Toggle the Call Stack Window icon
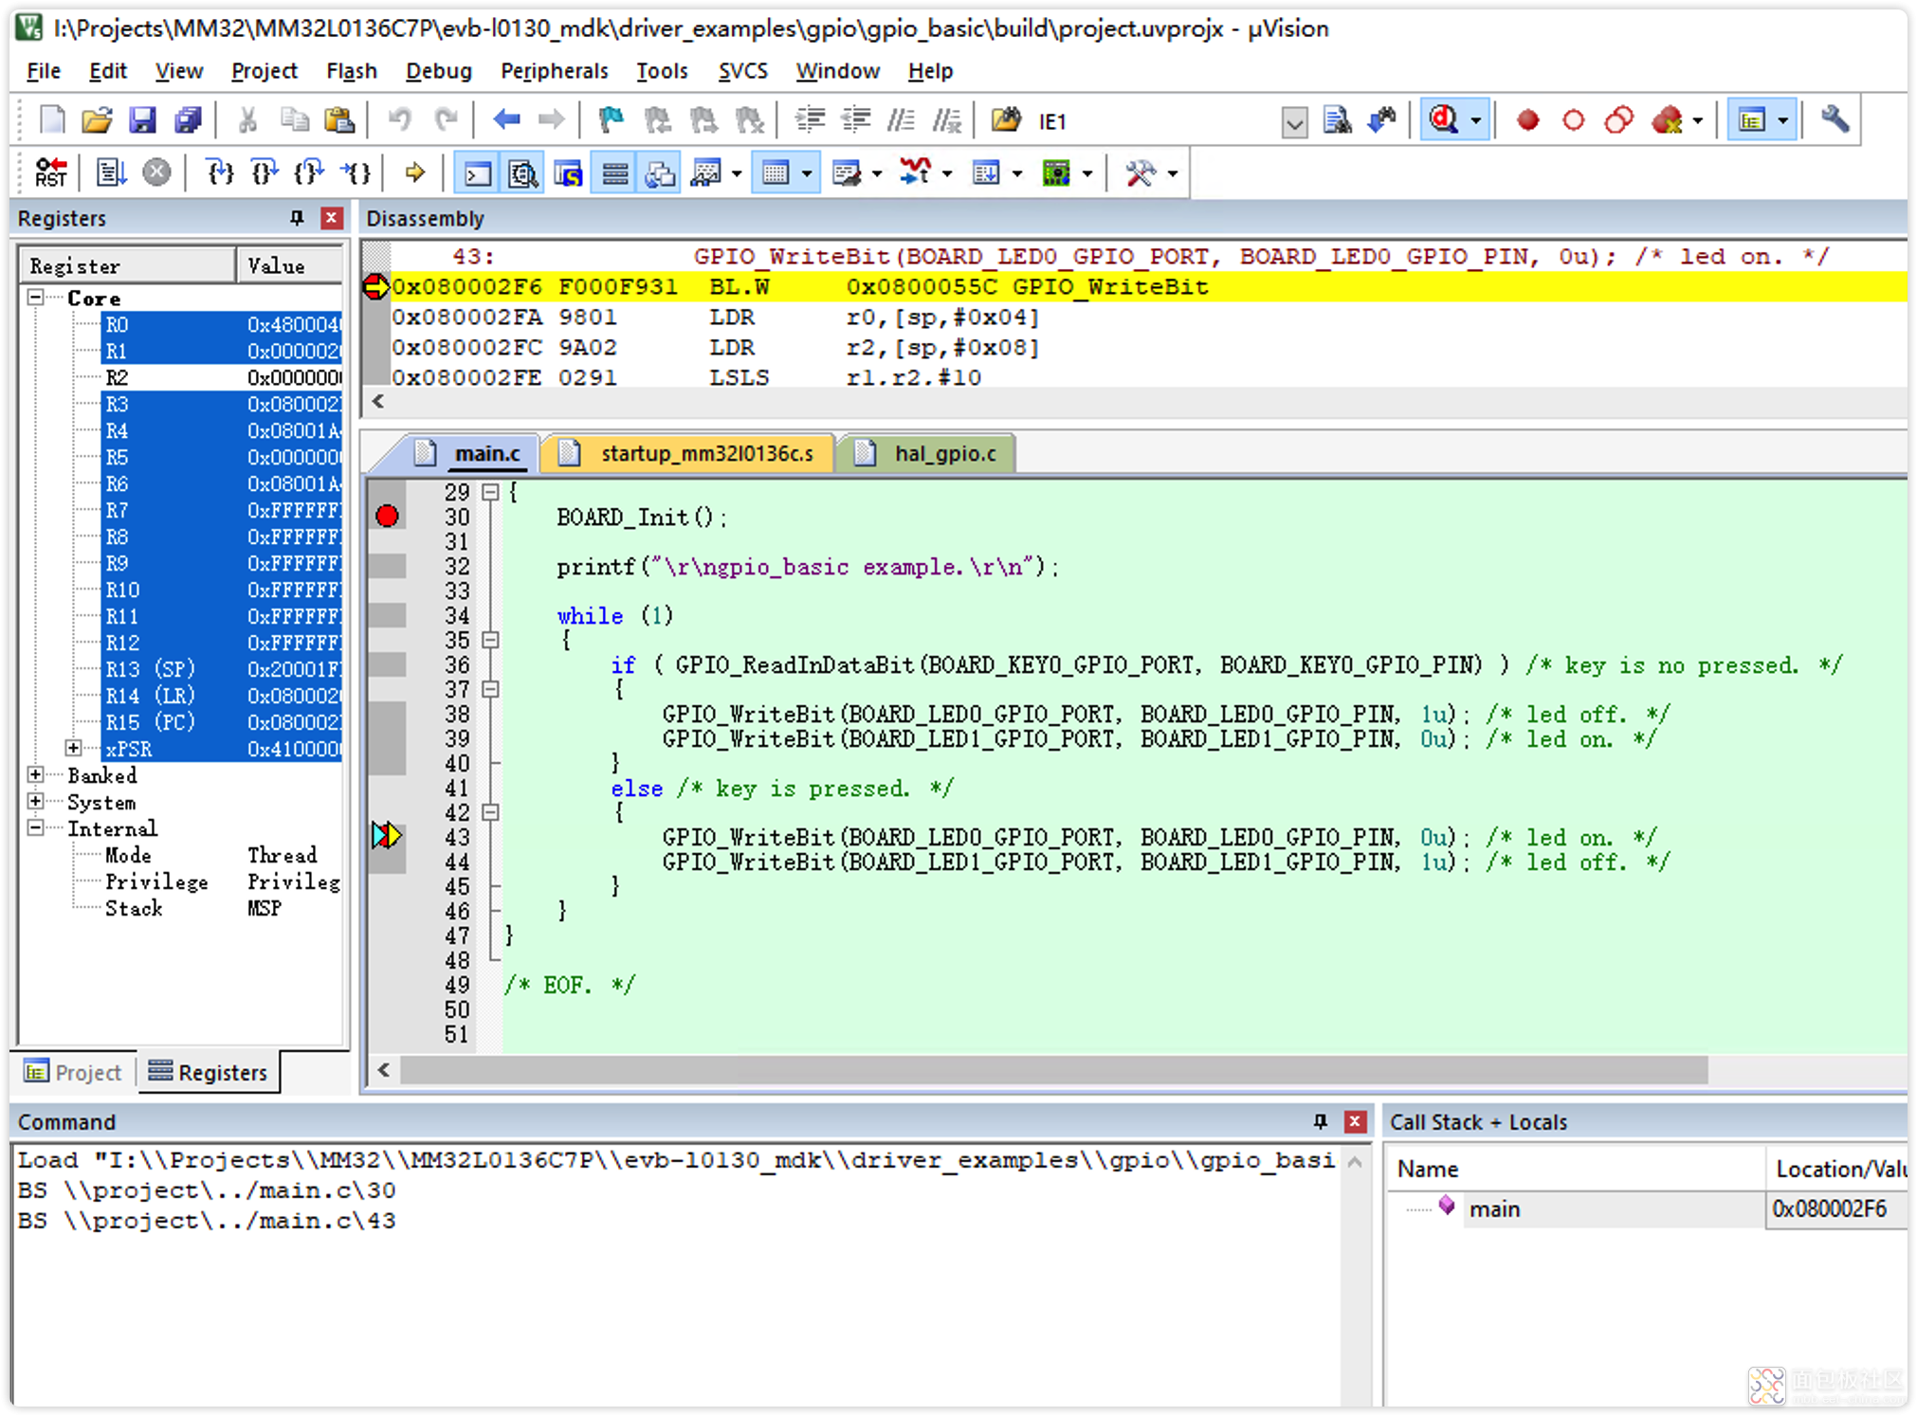This screenshot has height=1416, width=1917. (660, 173)
